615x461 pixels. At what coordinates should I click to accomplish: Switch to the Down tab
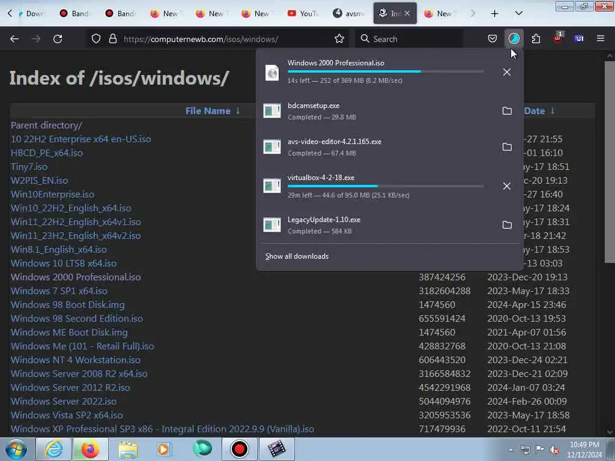point(31,13)
